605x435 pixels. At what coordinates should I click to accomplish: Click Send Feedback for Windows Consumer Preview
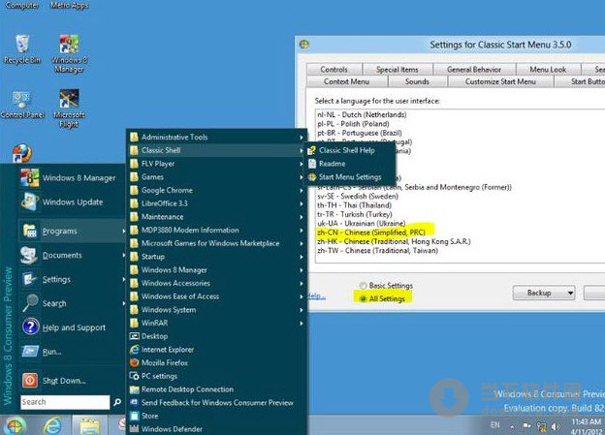coord(216,403)
